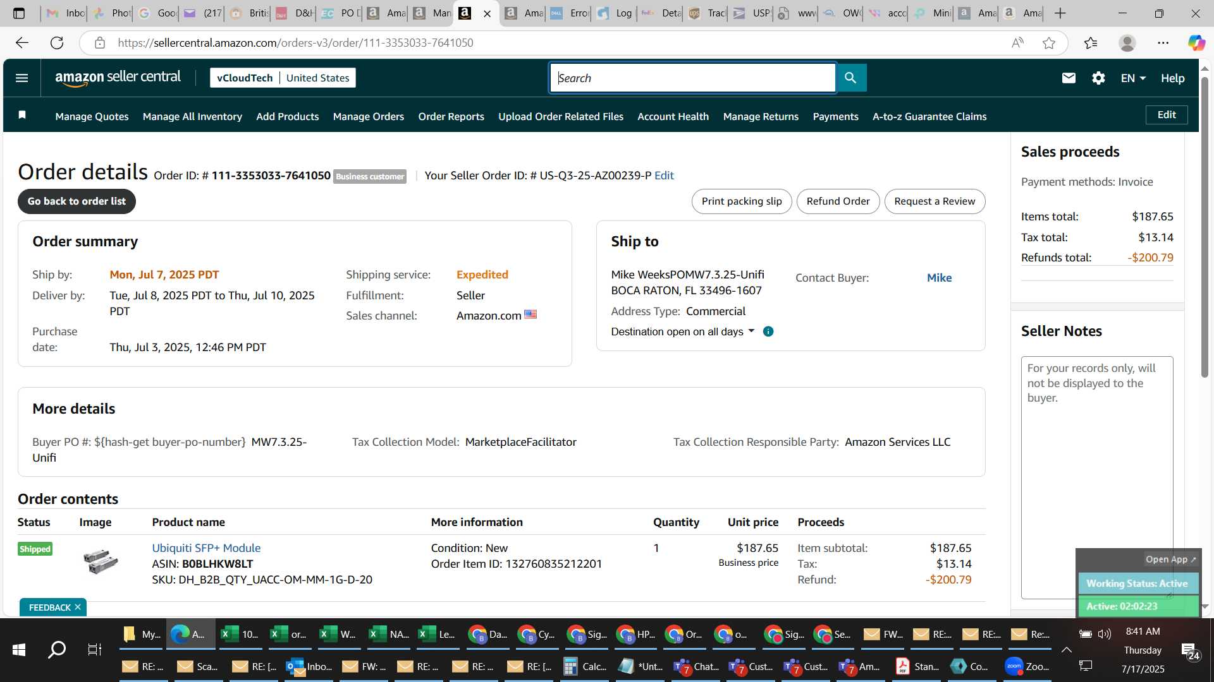Close the FEEDBACK tab with X

pos(78,607)
